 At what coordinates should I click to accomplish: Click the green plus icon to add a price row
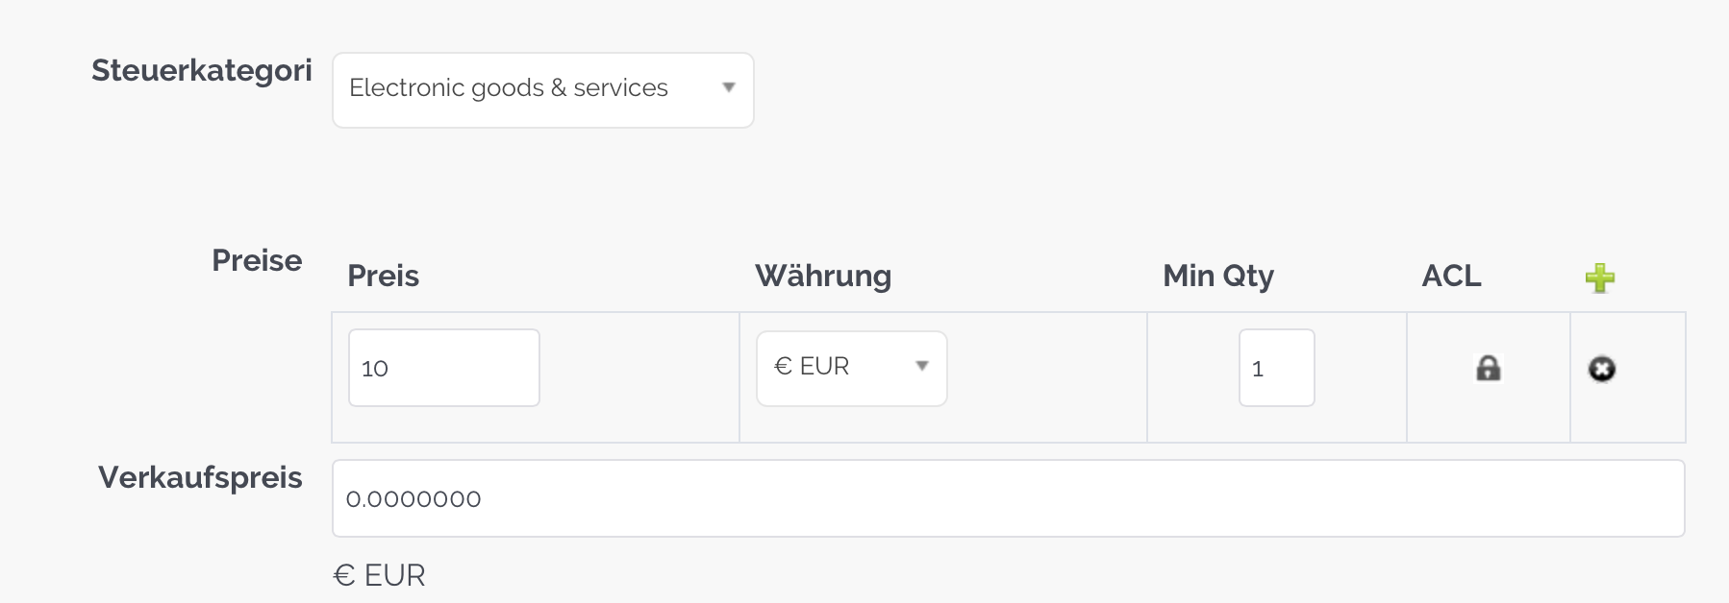[x=1600, y=277]
